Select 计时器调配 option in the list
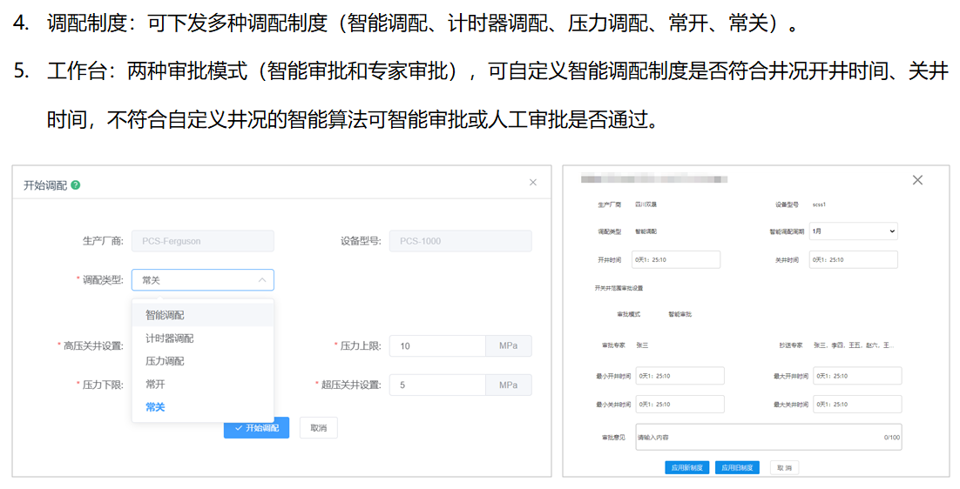Viewport: 960px width, 489px height. click(x=169, y=338)
